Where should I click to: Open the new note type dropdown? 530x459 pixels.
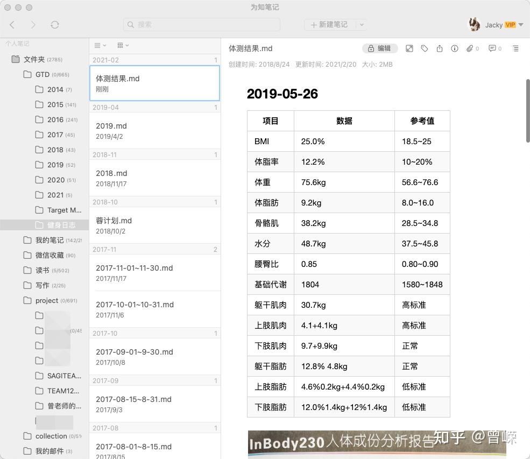tap(363, 25)
